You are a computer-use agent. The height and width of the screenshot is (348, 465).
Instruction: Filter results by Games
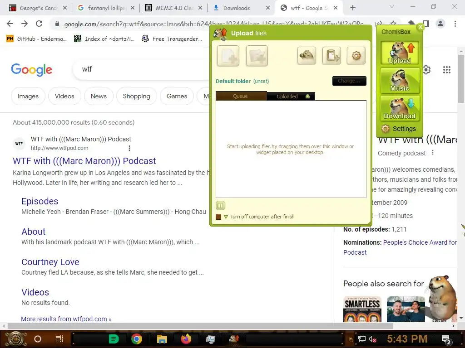tap(177, 96)
